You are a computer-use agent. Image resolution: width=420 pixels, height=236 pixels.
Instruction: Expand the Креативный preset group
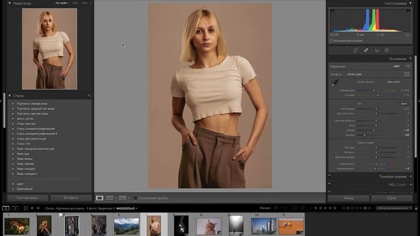pos(13,189)
